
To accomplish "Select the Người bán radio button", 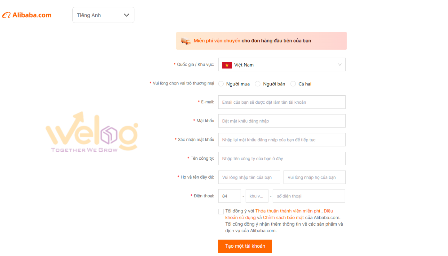I will click(258, 84).
